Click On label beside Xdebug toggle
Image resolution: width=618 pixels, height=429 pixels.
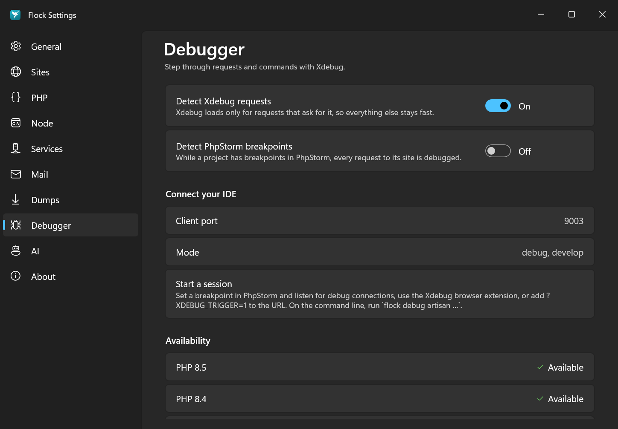524,106
